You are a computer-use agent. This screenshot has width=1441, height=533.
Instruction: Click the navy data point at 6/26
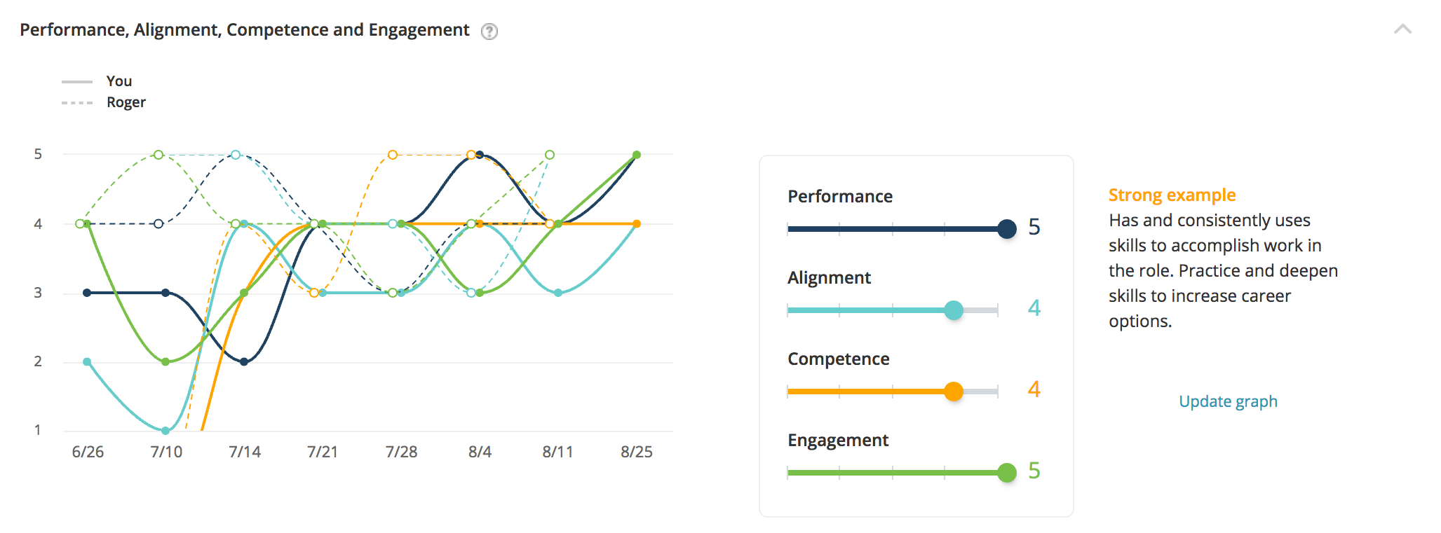(87, 293)
